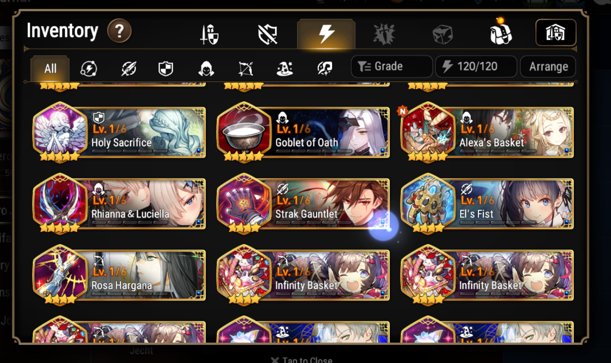Select the lightning bolt artifact tab

(326, 34)
